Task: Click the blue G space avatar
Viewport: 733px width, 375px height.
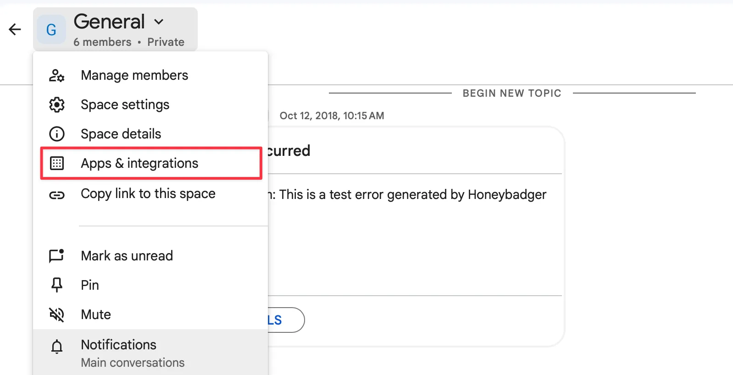Action: (51, 30)
